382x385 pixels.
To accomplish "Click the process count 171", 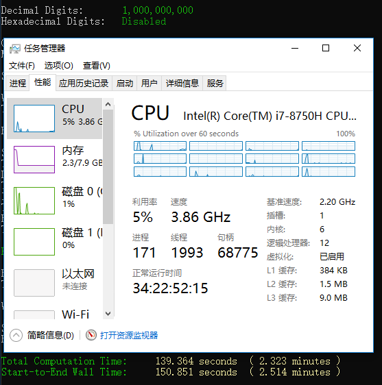I will pyautogui.click(x=144, y=253).
